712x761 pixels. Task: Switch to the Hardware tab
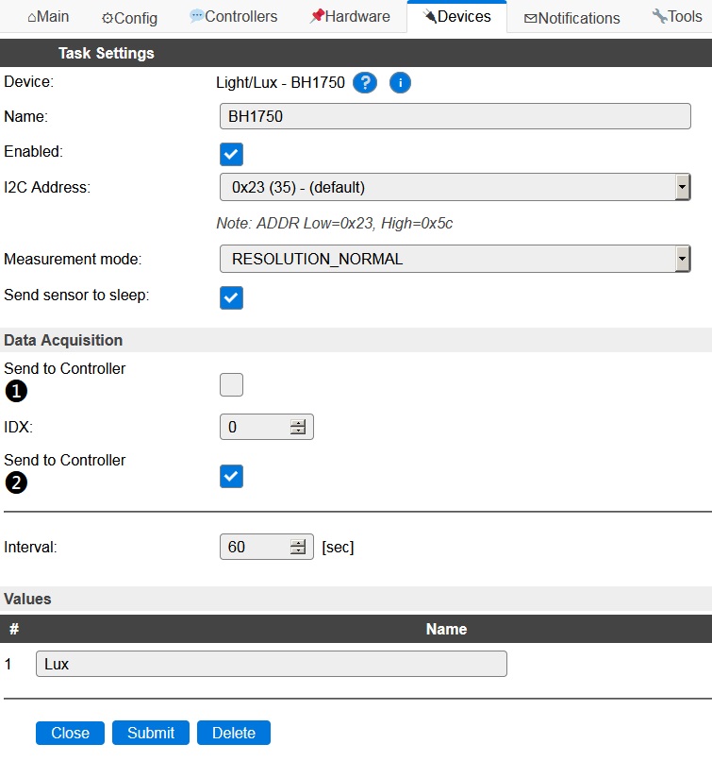coord(350,17)
